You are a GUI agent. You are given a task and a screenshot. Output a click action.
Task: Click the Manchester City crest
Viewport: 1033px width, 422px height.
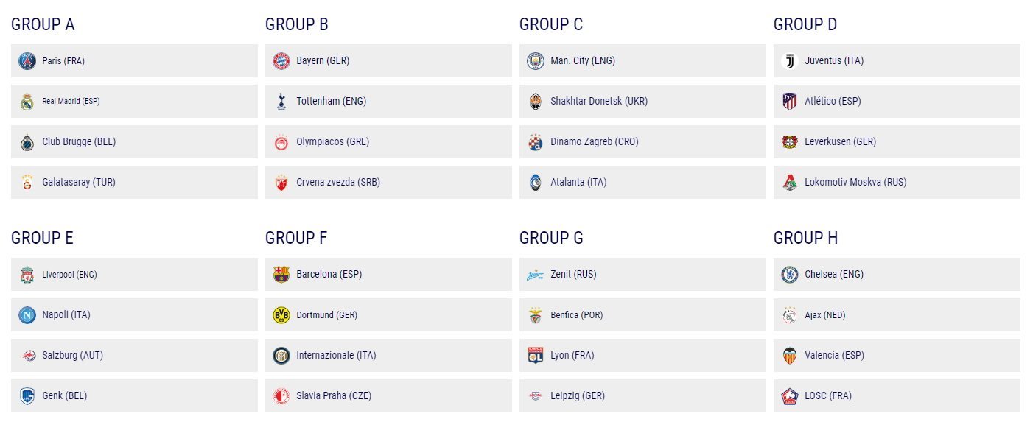click(x=536, y=61)
